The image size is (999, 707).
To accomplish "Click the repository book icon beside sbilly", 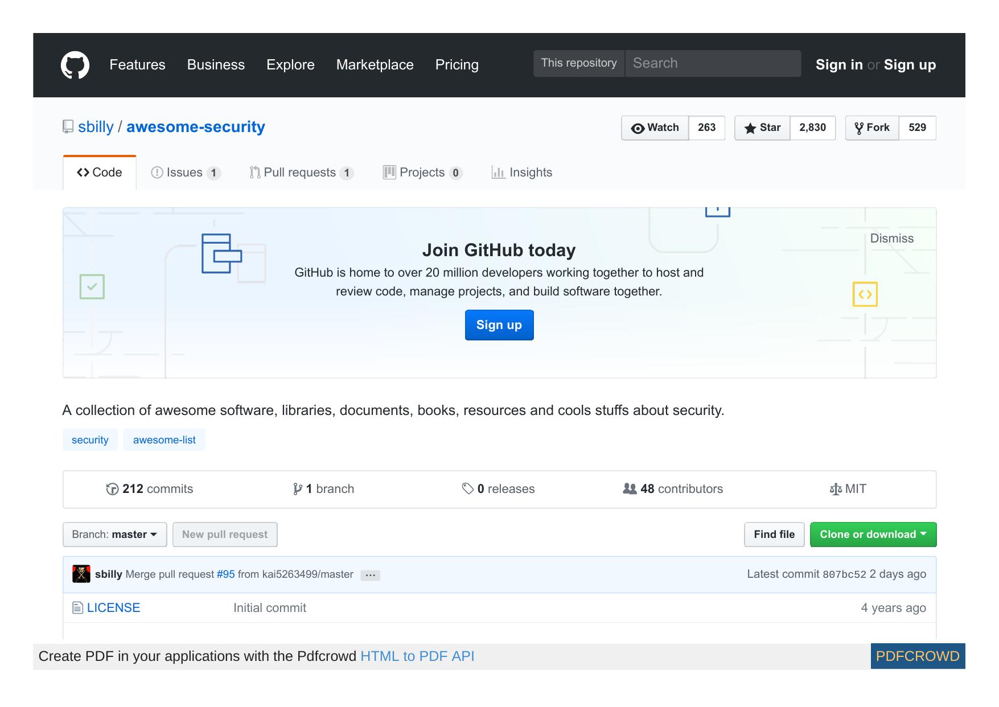I will [68, 126].
